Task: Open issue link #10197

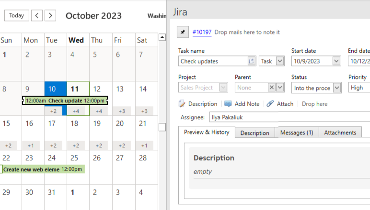Action: click(x=202, y=32)
